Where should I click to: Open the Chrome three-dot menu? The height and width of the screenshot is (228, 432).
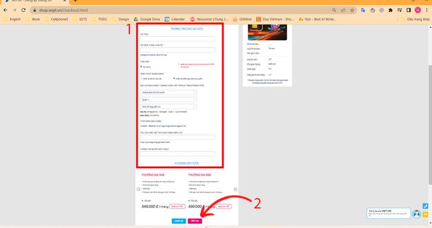[427, 10]
